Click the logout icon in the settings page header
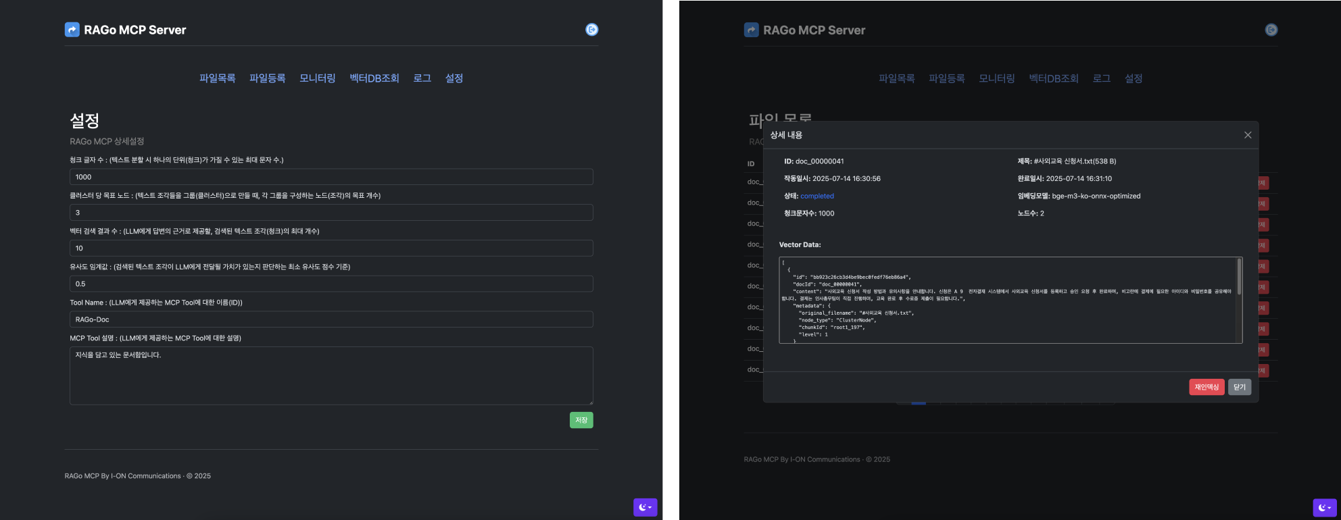 591,30
